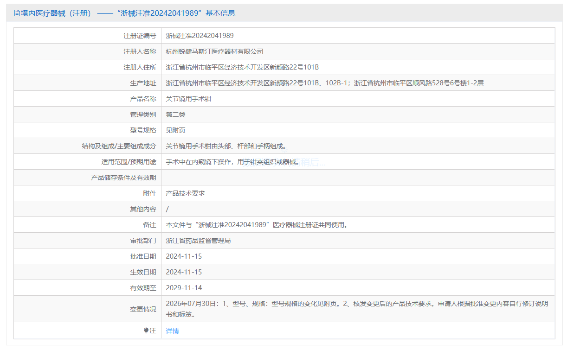Click the 注册人住所 row label
567x350 pixels.
pyautogui.click(x=140, y=67)
